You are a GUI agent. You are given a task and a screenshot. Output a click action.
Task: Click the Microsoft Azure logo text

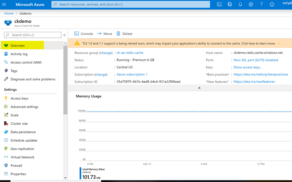tap(30, 4)
